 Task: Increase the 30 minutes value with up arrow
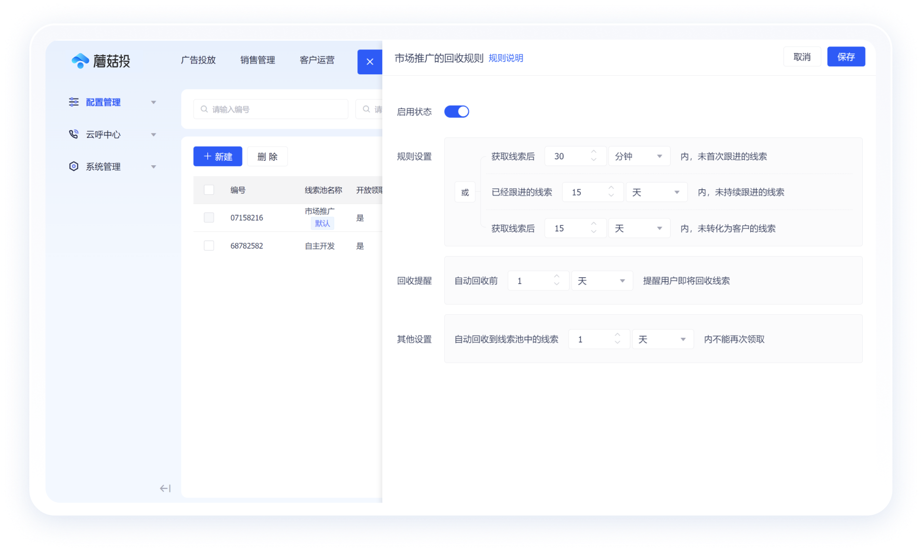pyautogui.click(x=593, y=152)
